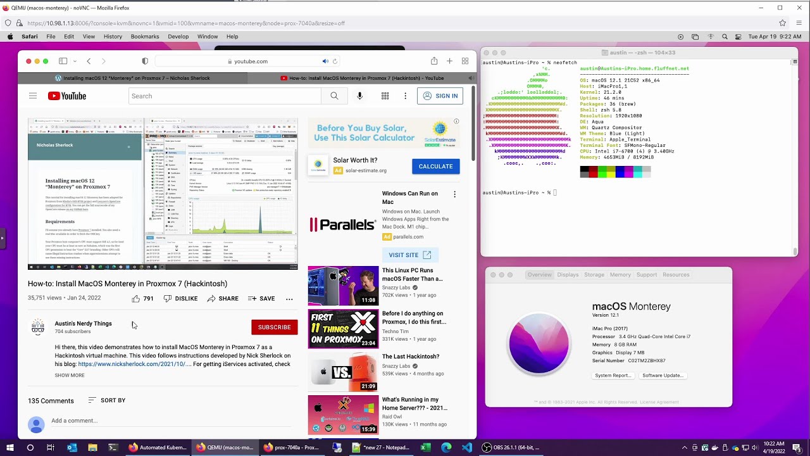
Task: Click the SHARE button under the video
Action: 223,298
